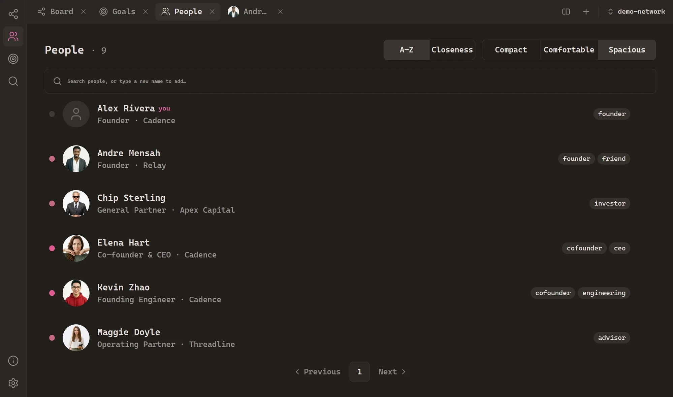
Task: Click the cofounder tag on Kevin Zhao
Action: click(x=553, y=293)
